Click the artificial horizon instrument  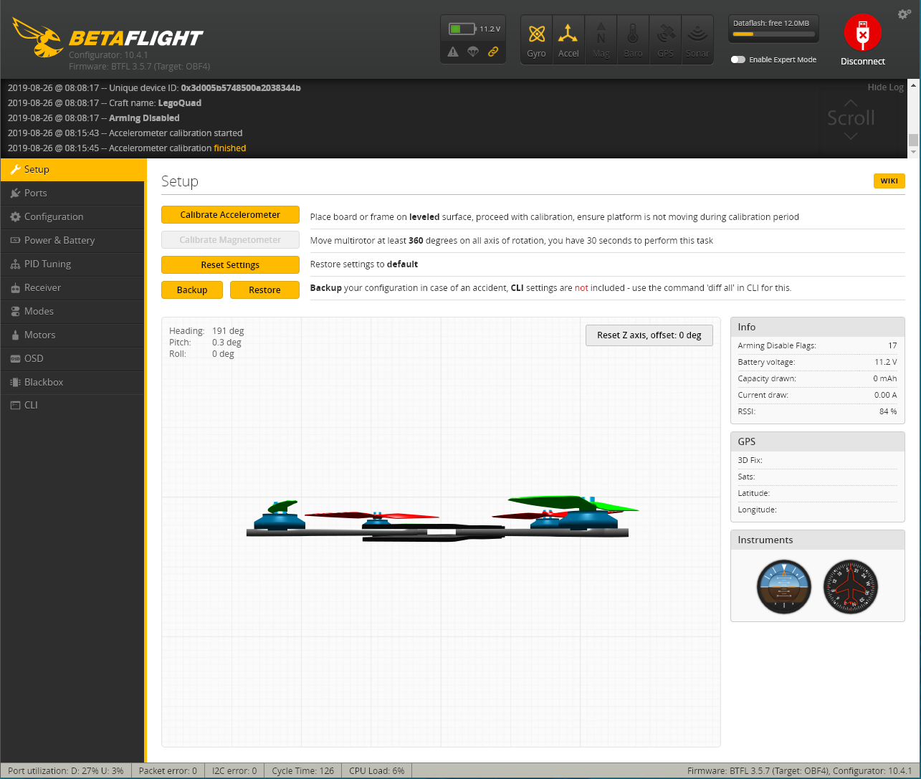pos(784,588)
